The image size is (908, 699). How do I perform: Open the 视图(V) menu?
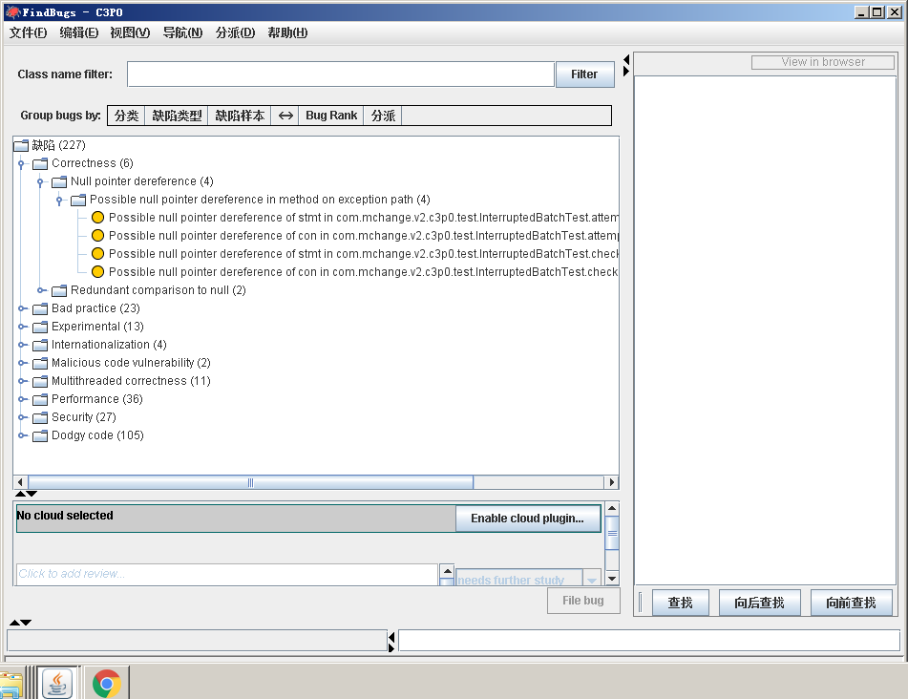[130, 32]
